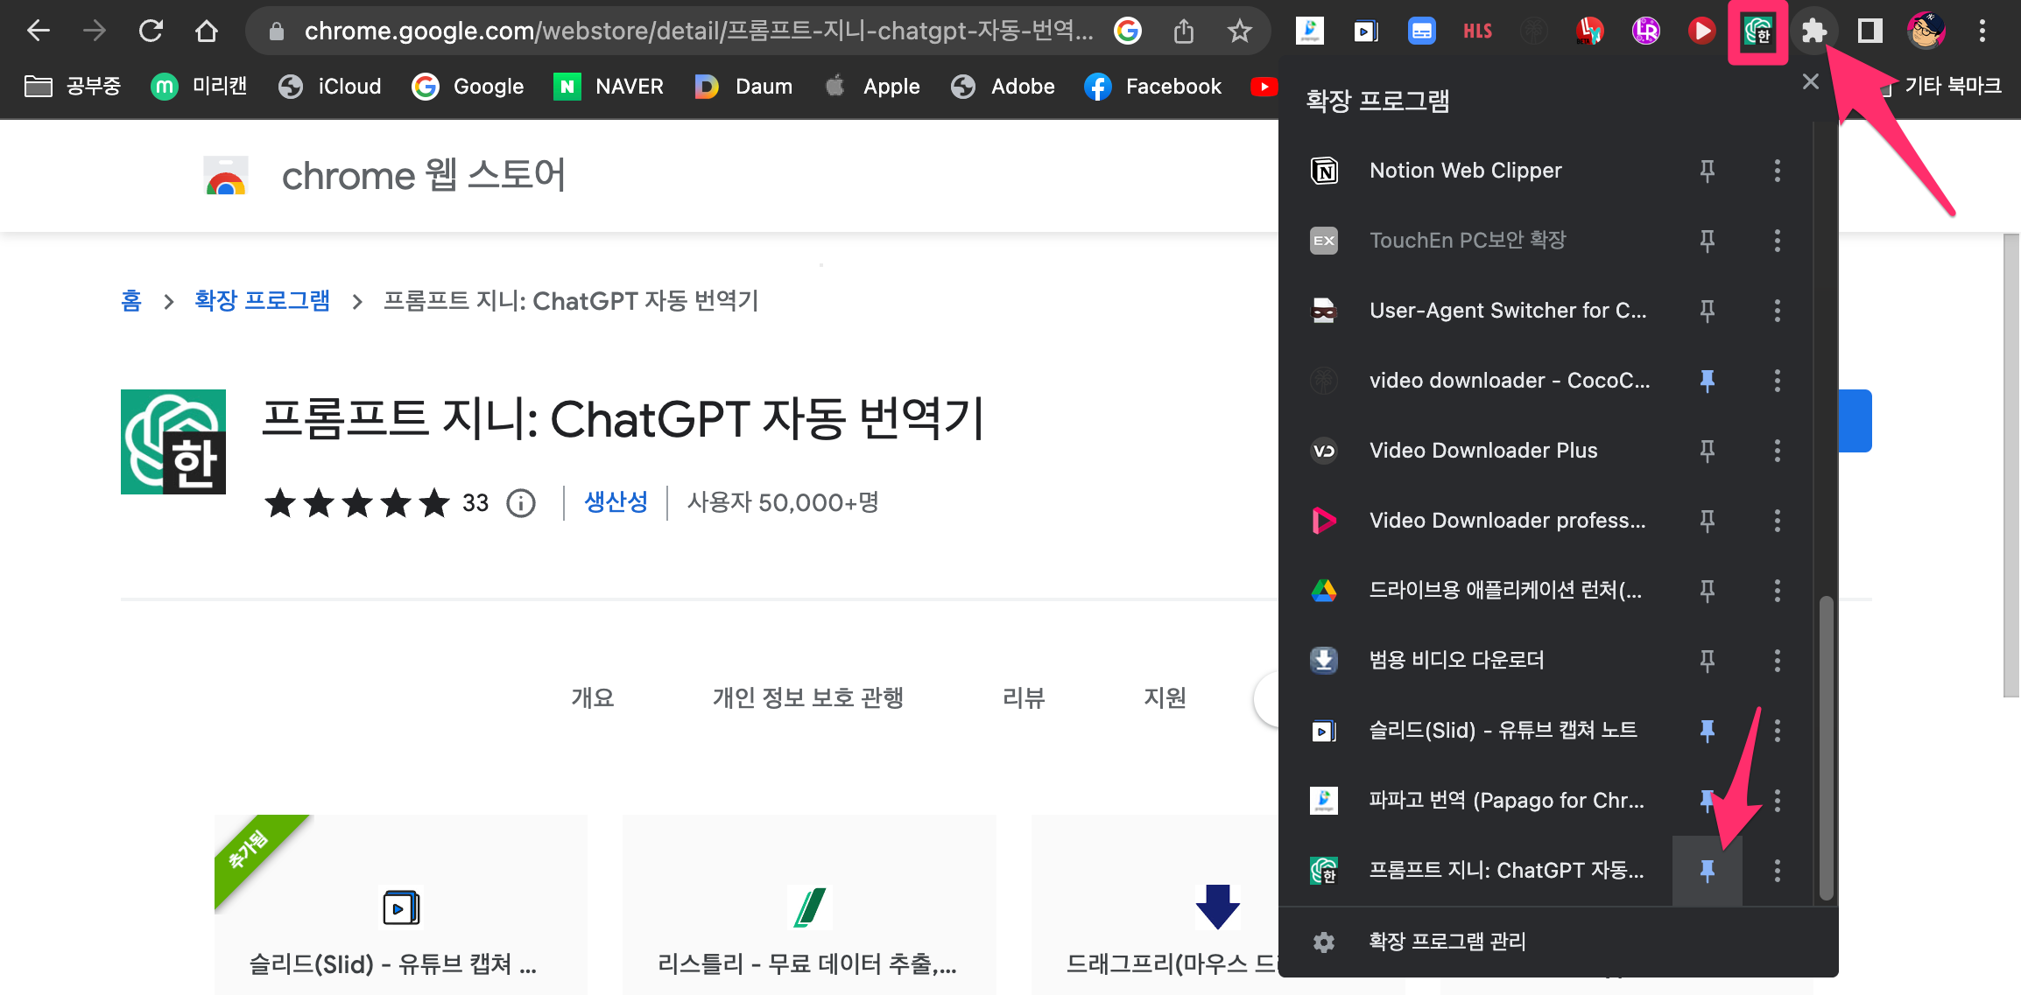Click the HLS extension toolbar icon

click(1477, 32)
